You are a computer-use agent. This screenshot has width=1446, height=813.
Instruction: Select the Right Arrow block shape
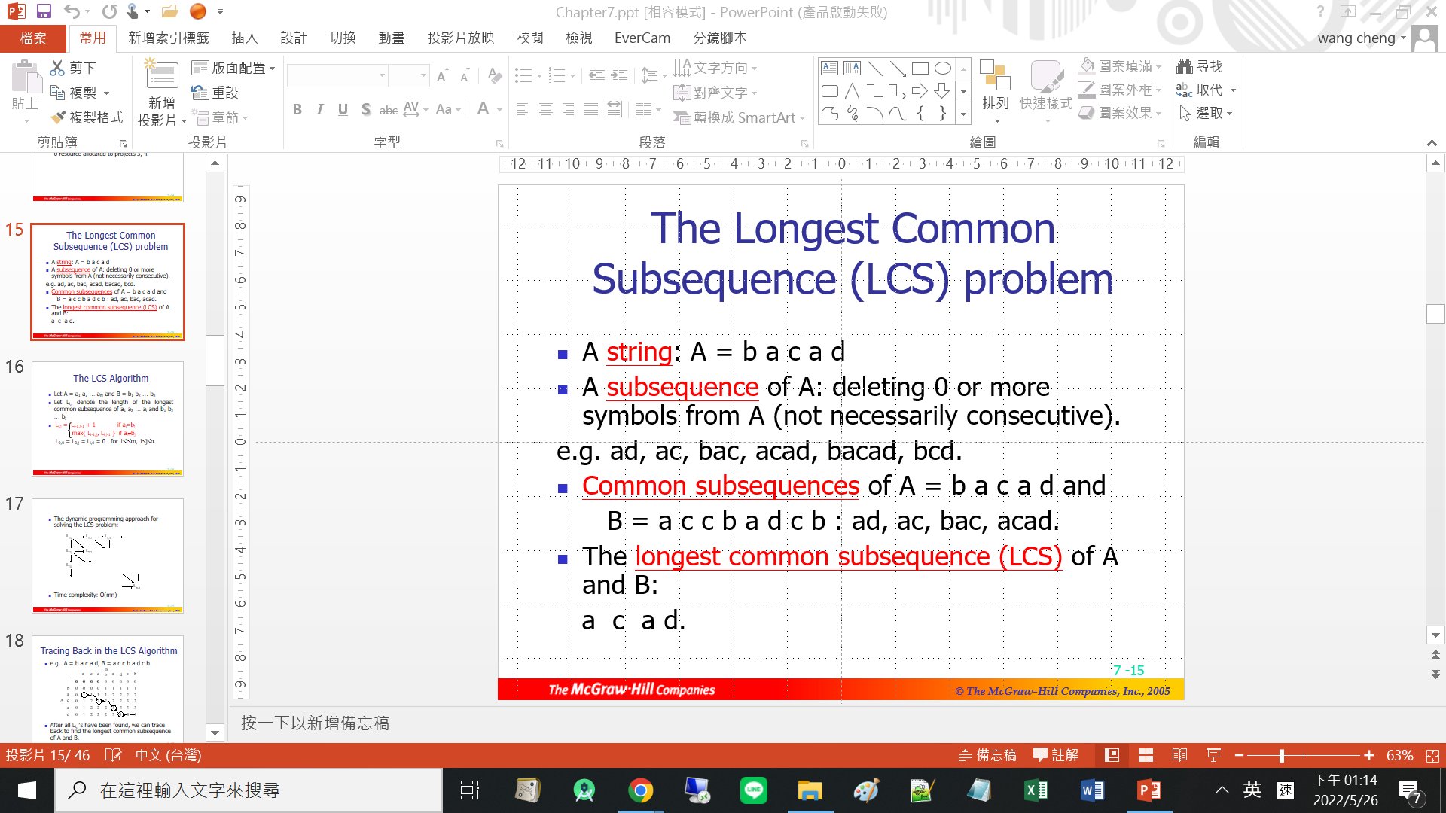click(920, 91)
